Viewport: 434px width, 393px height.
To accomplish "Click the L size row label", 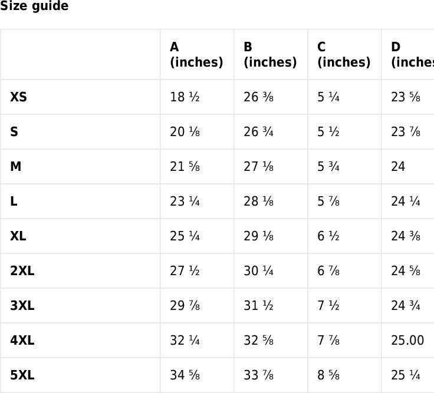I will 14,201.
